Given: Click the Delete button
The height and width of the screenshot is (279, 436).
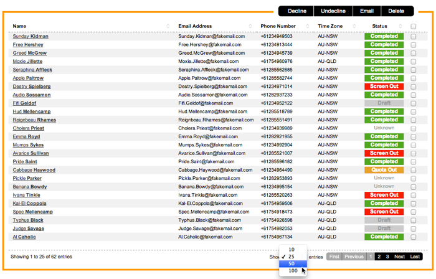Looking at the screenshot, I should tap(396, 11).
